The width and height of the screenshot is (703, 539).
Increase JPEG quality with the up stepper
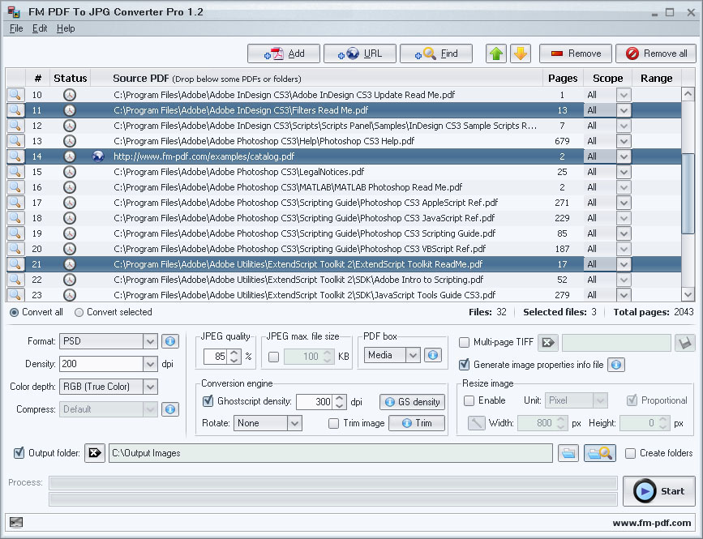pos(234,351)
